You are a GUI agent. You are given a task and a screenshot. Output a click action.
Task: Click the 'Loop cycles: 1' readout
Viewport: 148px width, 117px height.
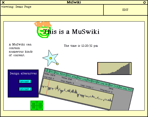87,86
